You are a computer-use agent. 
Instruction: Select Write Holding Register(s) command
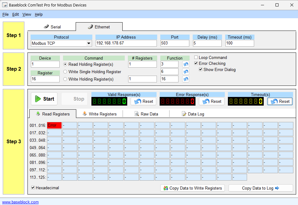[x=65, y=79]
